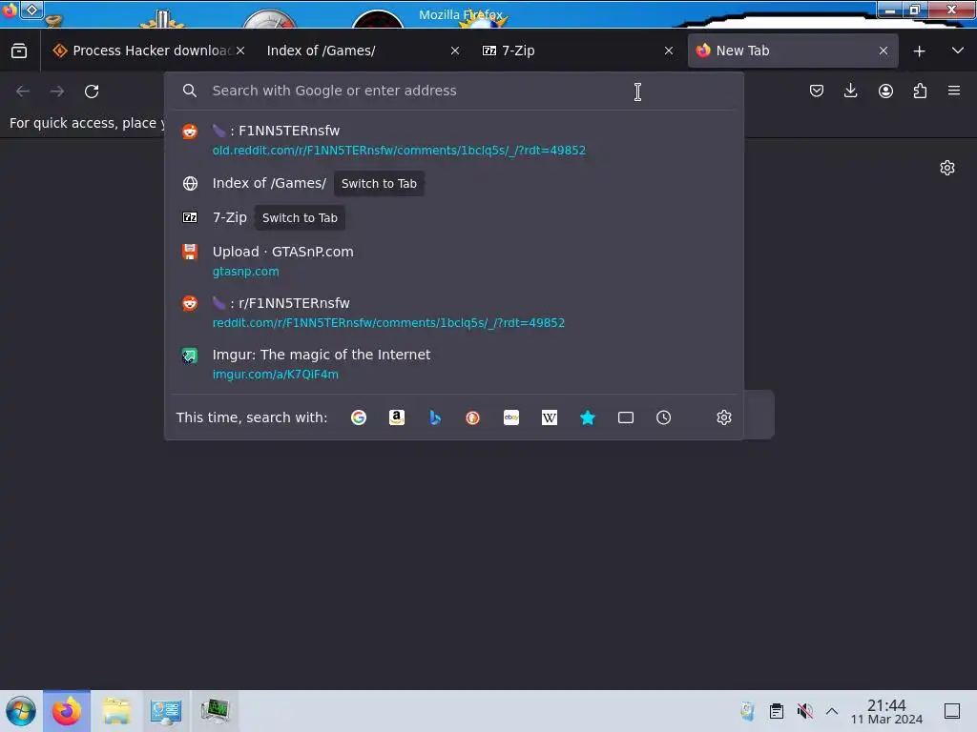The width and height of the screenshot is (977, 732).
Task: Open the Downloads panel
Action: (x=850, y=91)
